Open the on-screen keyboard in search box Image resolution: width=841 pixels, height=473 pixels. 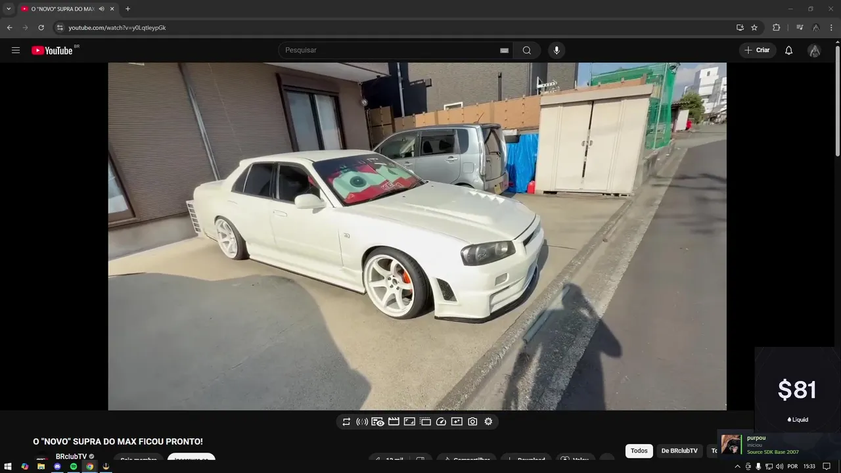(504, 50)
